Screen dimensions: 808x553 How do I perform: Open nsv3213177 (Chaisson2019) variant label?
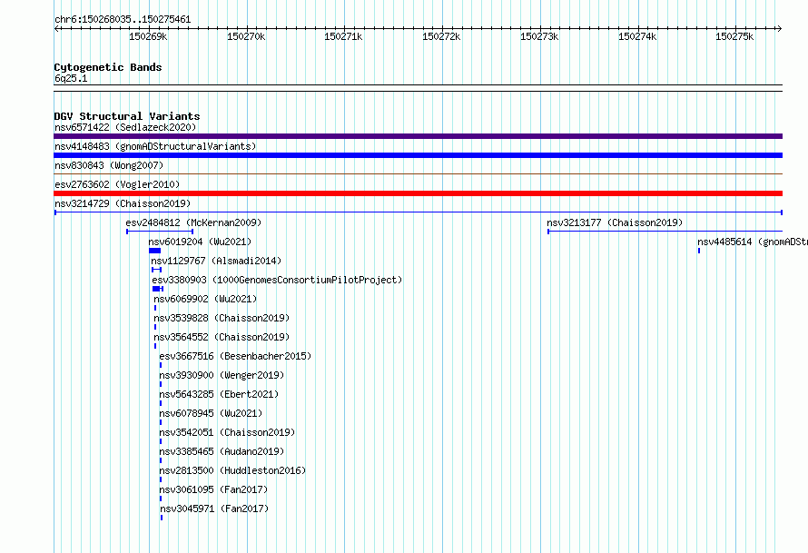pyautogui.click(x=615, y=222)
